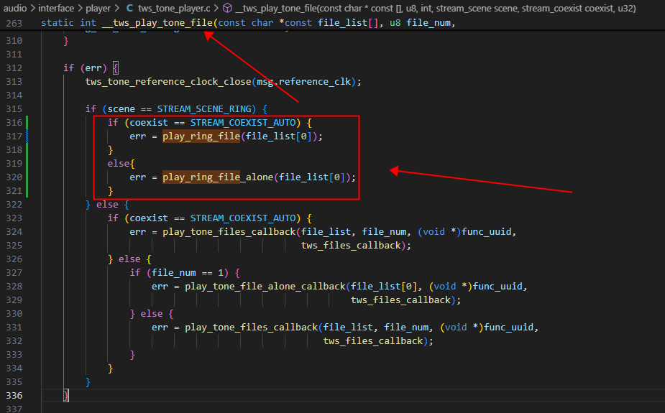Click tws_files_callback on line 325
Screen dimensions: 665x413
tap(351, 245)
